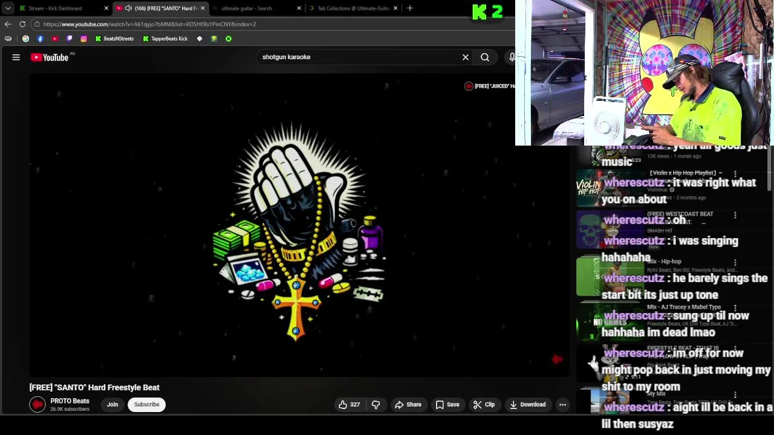The height and width of the screenshot is (435, 774).
Task: Mute the YouTube tab via speaker icon
Action: (x=128, y=8)
